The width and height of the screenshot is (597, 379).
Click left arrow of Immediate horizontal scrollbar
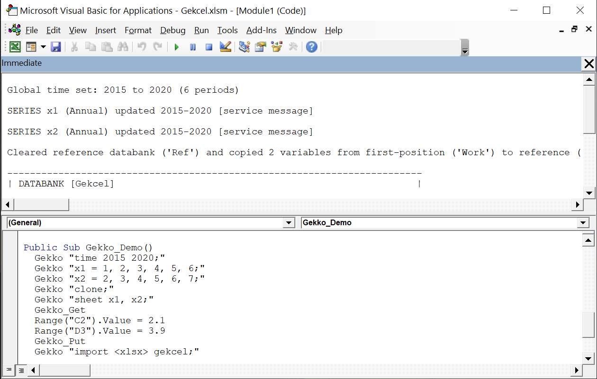pos(8,205)
